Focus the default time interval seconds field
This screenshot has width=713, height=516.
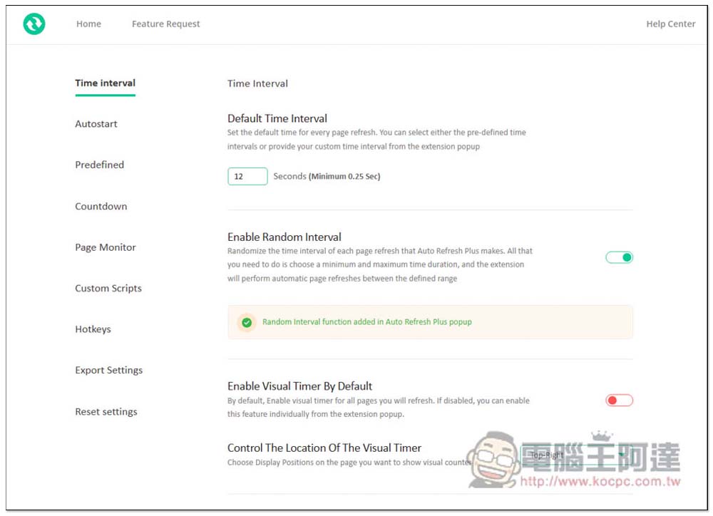point(247,176)
